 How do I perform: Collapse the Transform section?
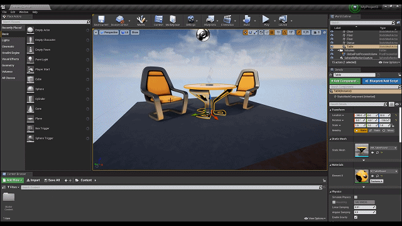(330, 110)
